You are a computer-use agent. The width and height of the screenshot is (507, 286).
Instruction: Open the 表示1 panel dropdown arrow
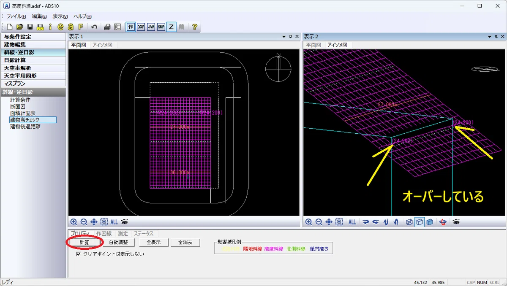click(x=284, y=37)
